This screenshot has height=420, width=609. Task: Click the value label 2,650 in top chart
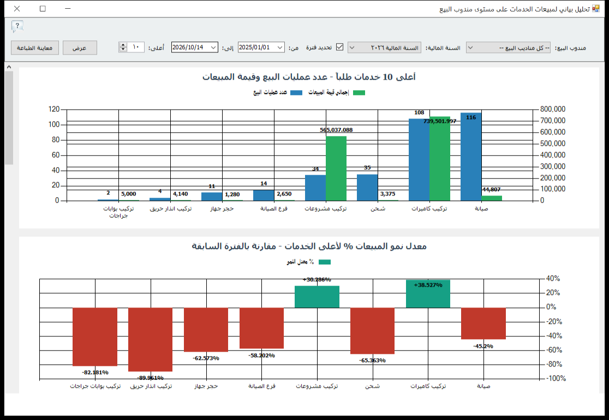284,194
